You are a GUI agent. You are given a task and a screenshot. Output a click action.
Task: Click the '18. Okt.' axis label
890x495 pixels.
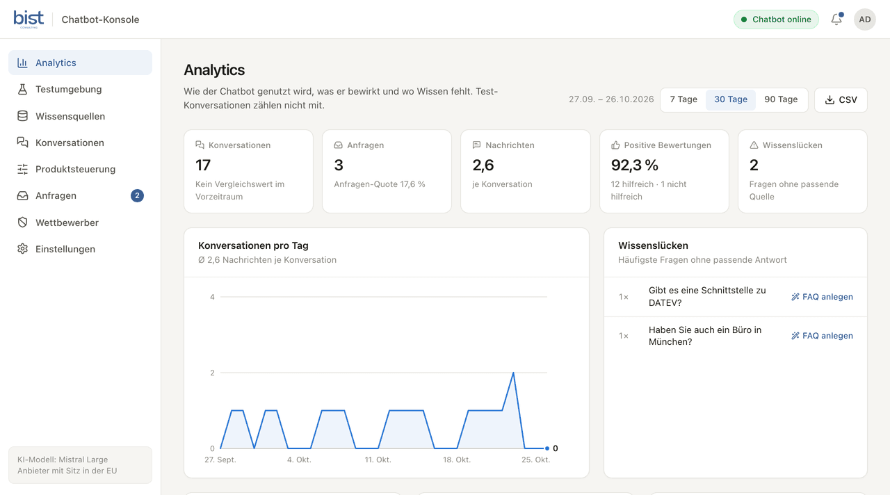458,460
